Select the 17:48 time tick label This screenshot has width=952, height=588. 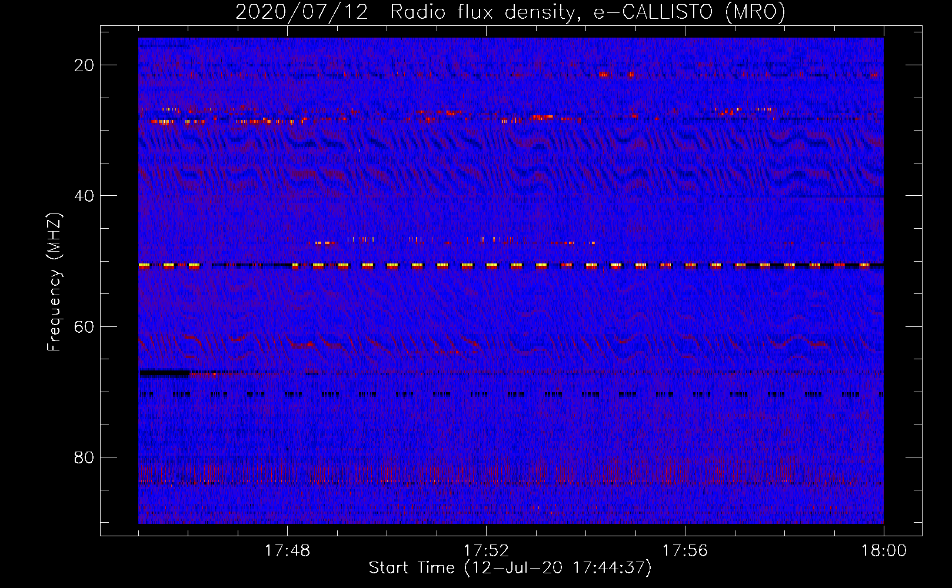[x=287, y=551]
